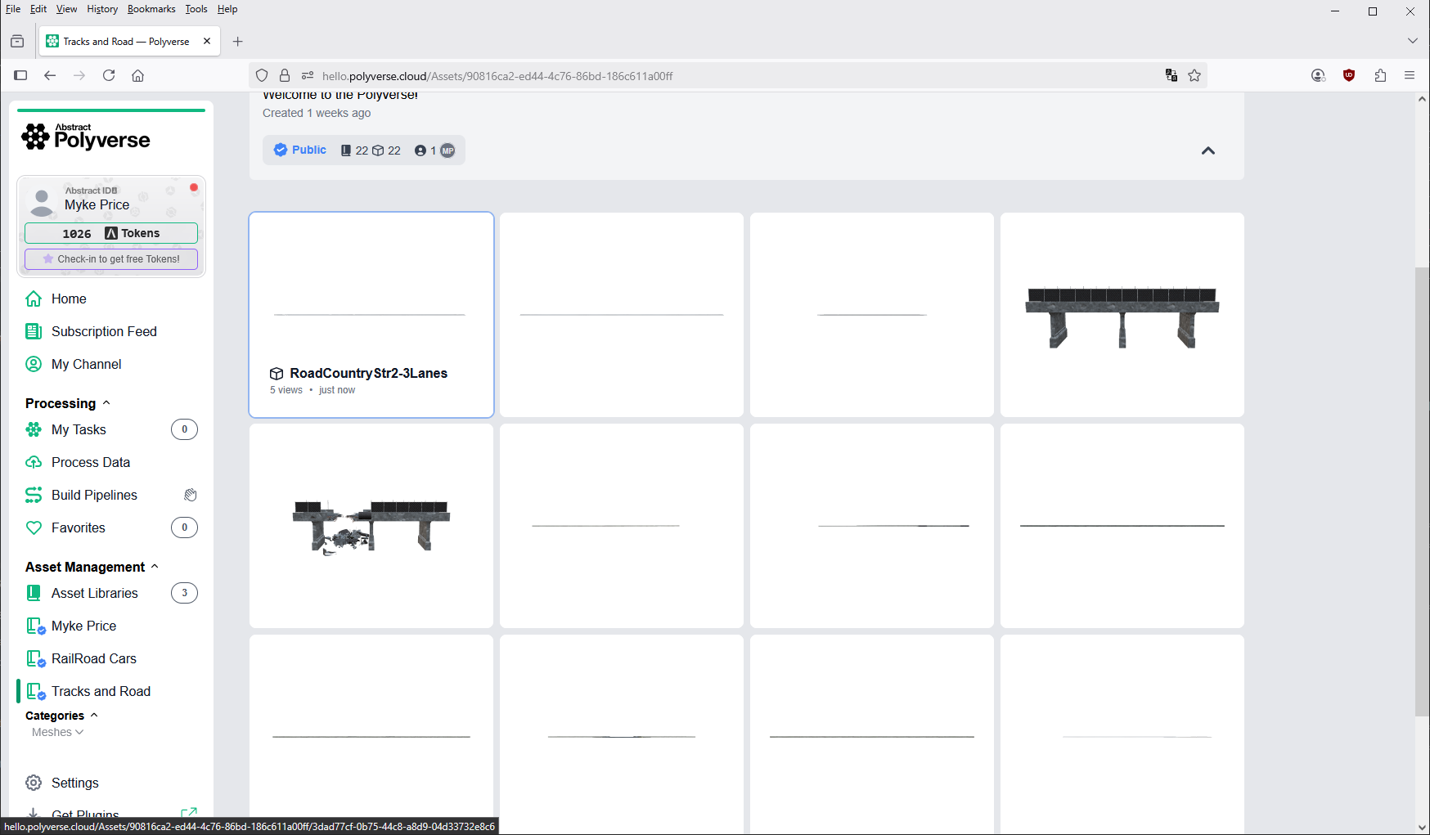Image resolution: width=1430 pixels, height=835 pixels.
Task: Bookmark page with star icon
Action: (1194, 75)
